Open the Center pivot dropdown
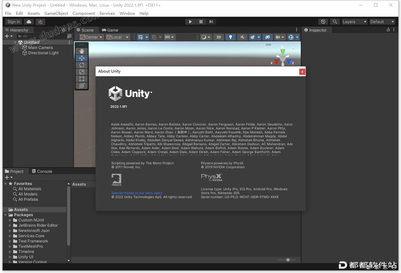This screenshot has height=273, width=401. pos(91,37)
